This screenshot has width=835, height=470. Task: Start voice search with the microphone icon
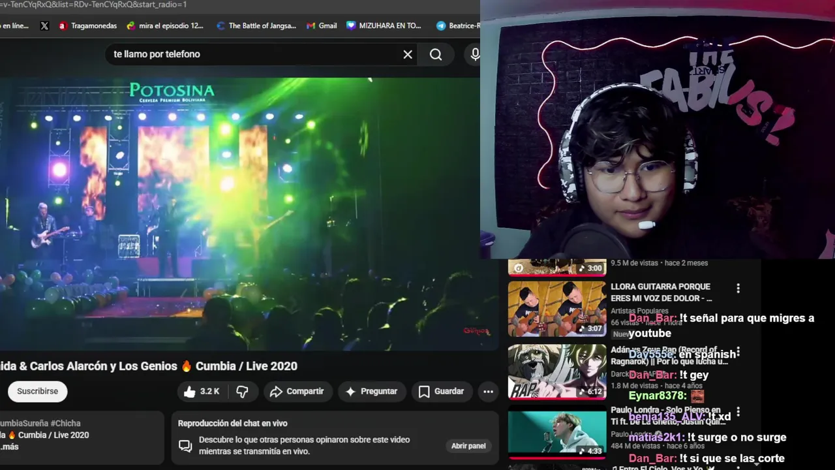point(474,54)
